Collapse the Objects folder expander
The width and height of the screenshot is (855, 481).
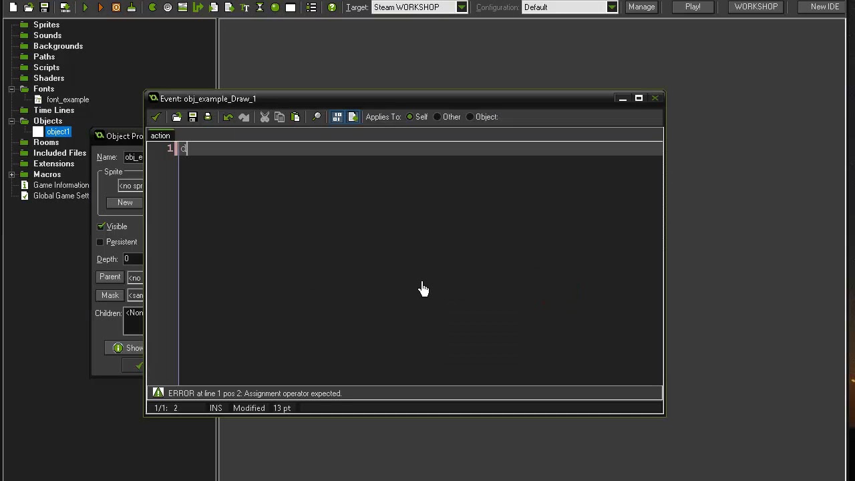coord(12,121)
